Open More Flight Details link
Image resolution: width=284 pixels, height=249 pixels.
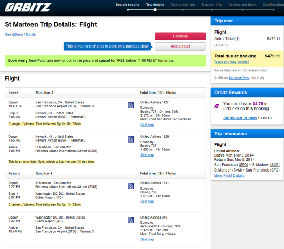229,176
